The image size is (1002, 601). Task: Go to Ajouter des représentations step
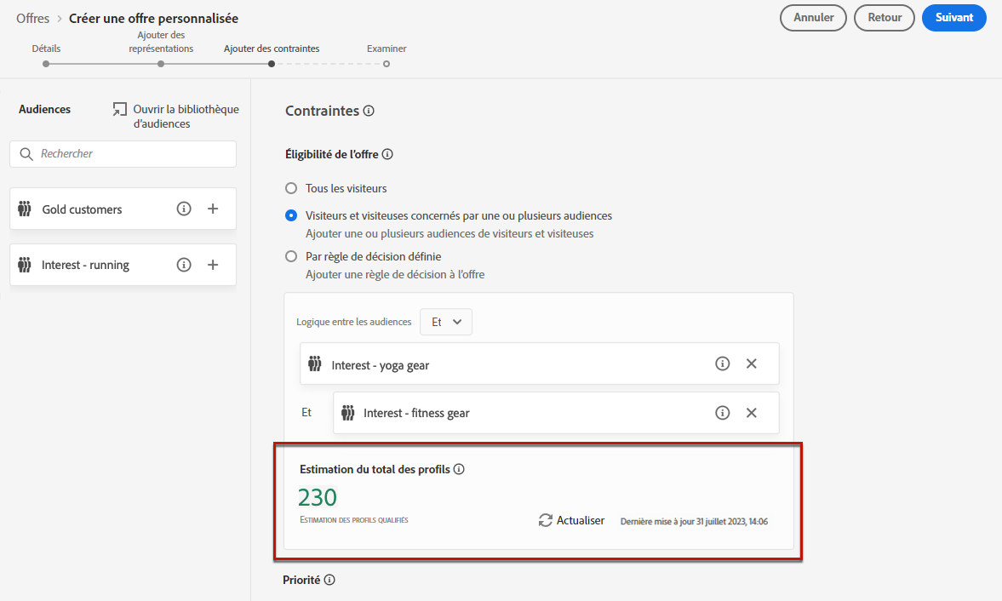(x=161, y=63)
